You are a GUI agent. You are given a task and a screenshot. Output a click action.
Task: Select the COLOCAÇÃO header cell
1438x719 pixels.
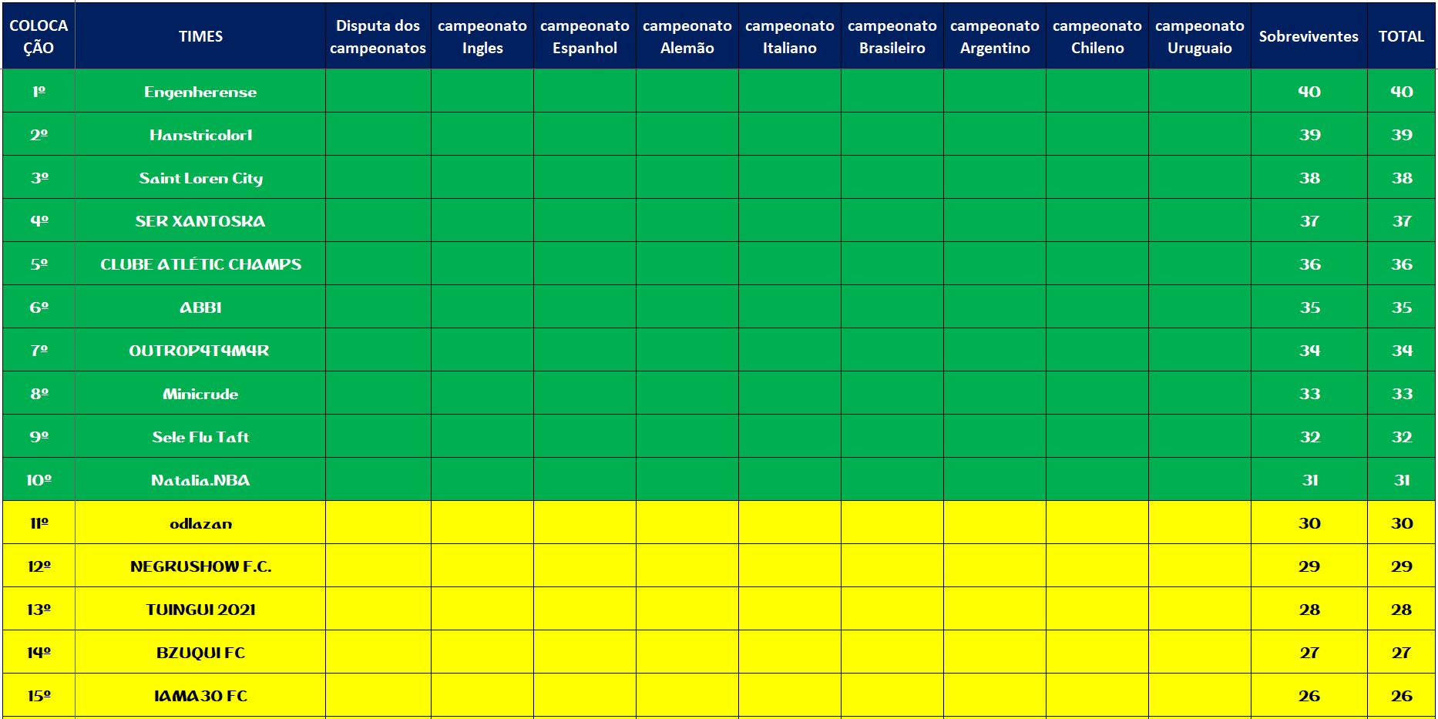pos(39,36)
